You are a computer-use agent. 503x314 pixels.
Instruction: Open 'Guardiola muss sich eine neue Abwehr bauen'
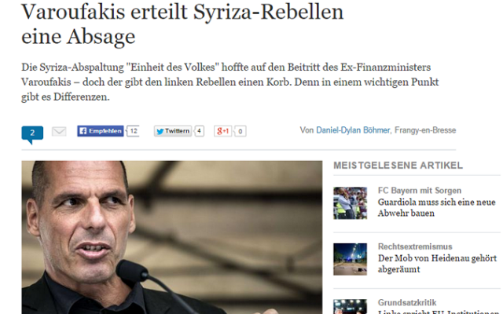click(437, 207)
